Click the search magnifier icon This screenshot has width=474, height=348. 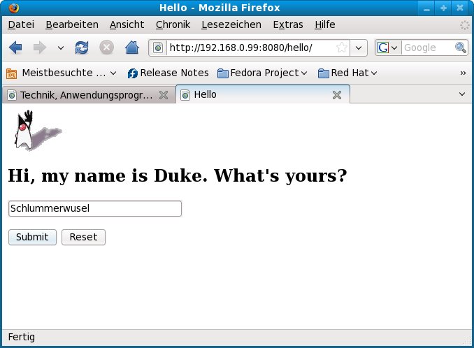click(461, 48)
